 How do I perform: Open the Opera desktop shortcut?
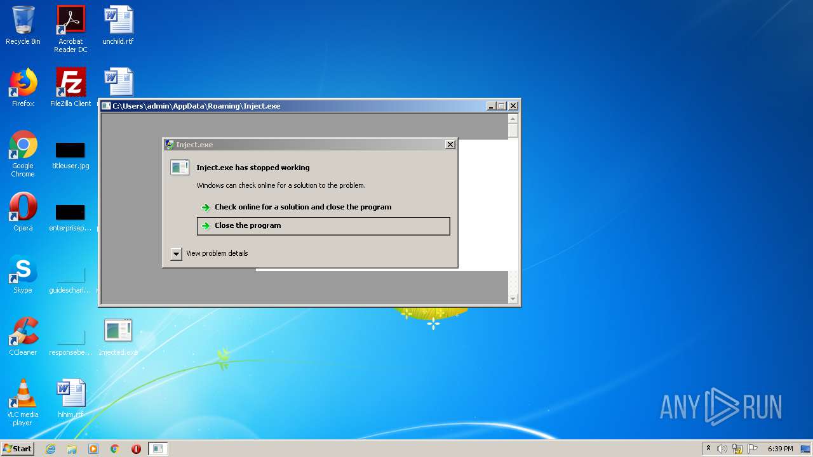click(x=23, y=212)
